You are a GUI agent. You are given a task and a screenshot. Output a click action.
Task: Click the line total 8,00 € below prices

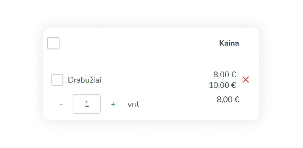click(x=228, y=100)
